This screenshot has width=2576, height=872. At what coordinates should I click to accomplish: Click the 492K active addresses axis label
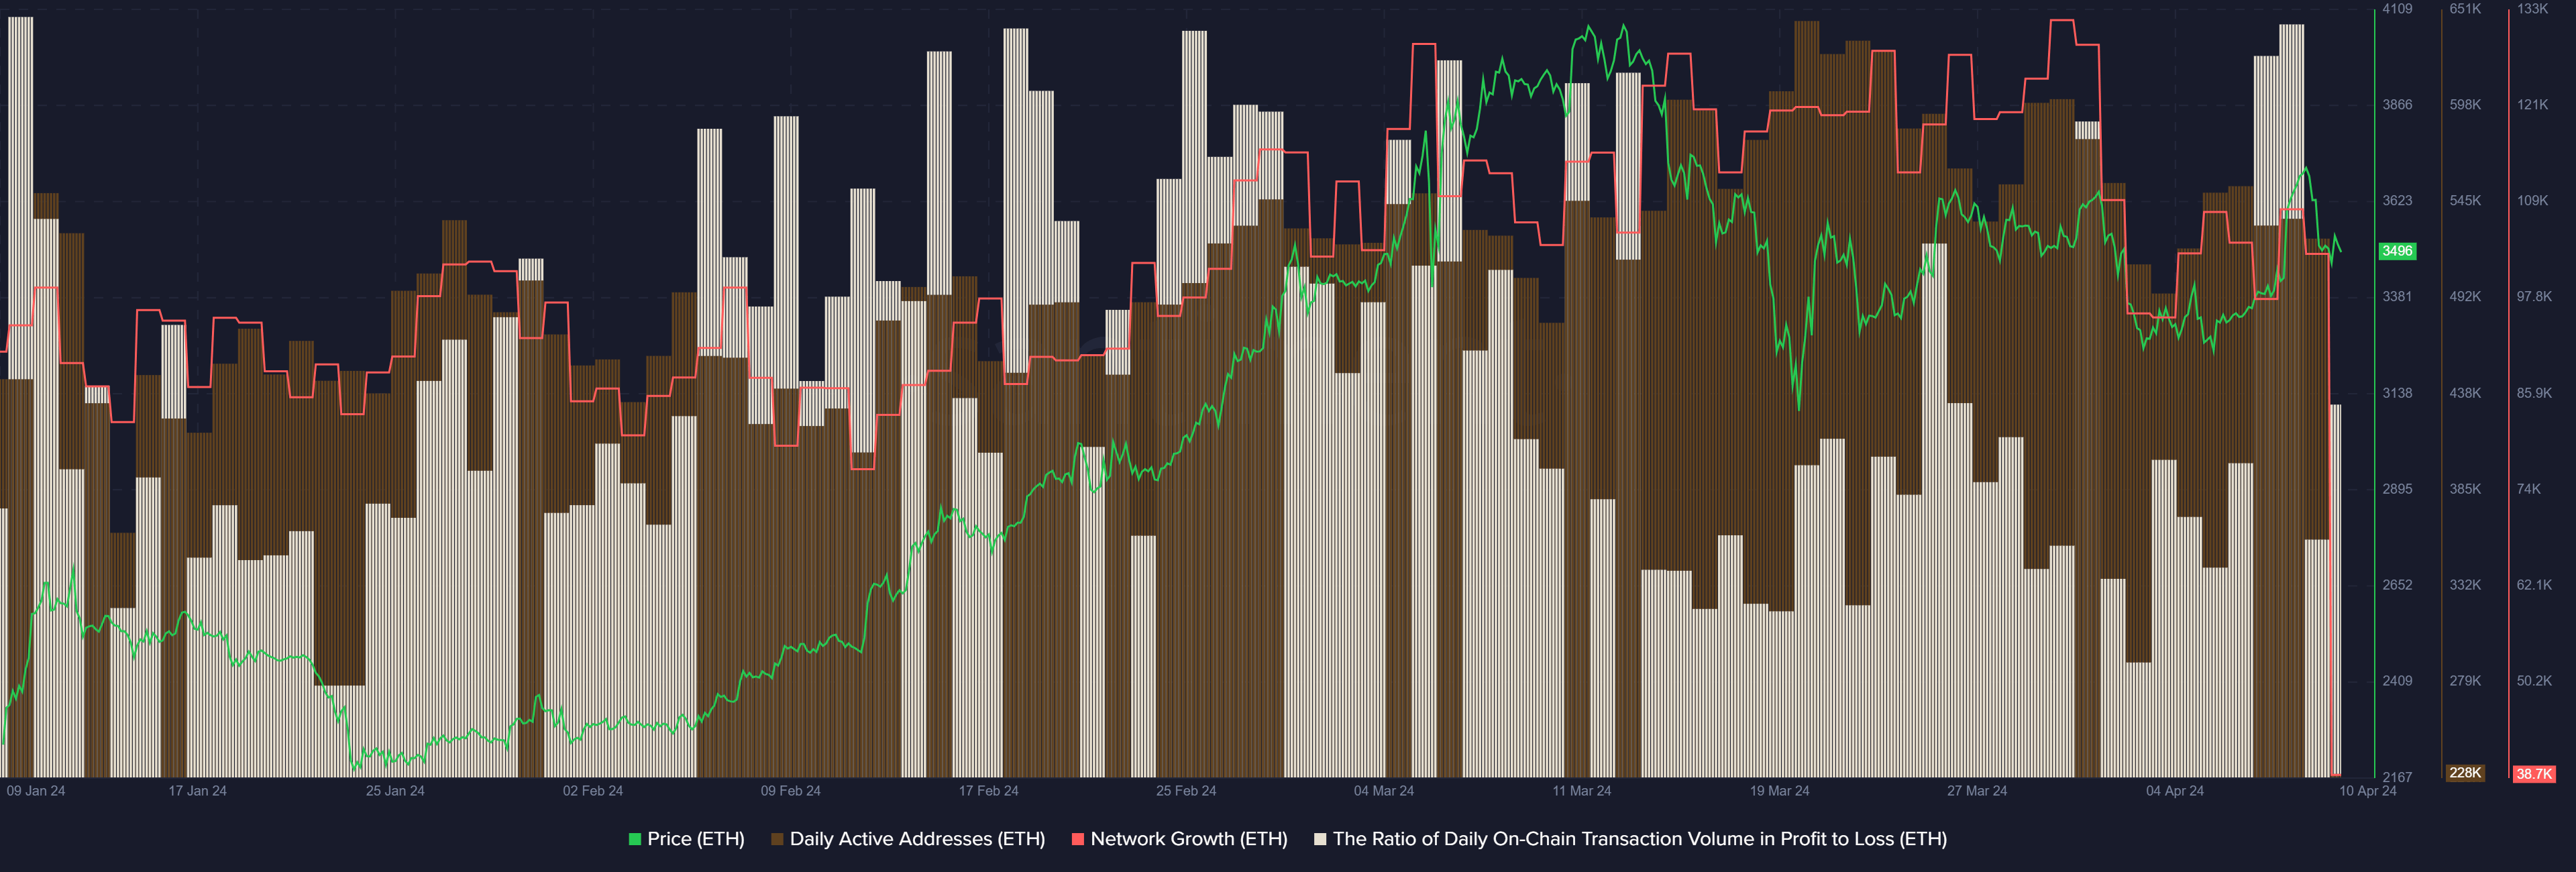coord(2465,297)
